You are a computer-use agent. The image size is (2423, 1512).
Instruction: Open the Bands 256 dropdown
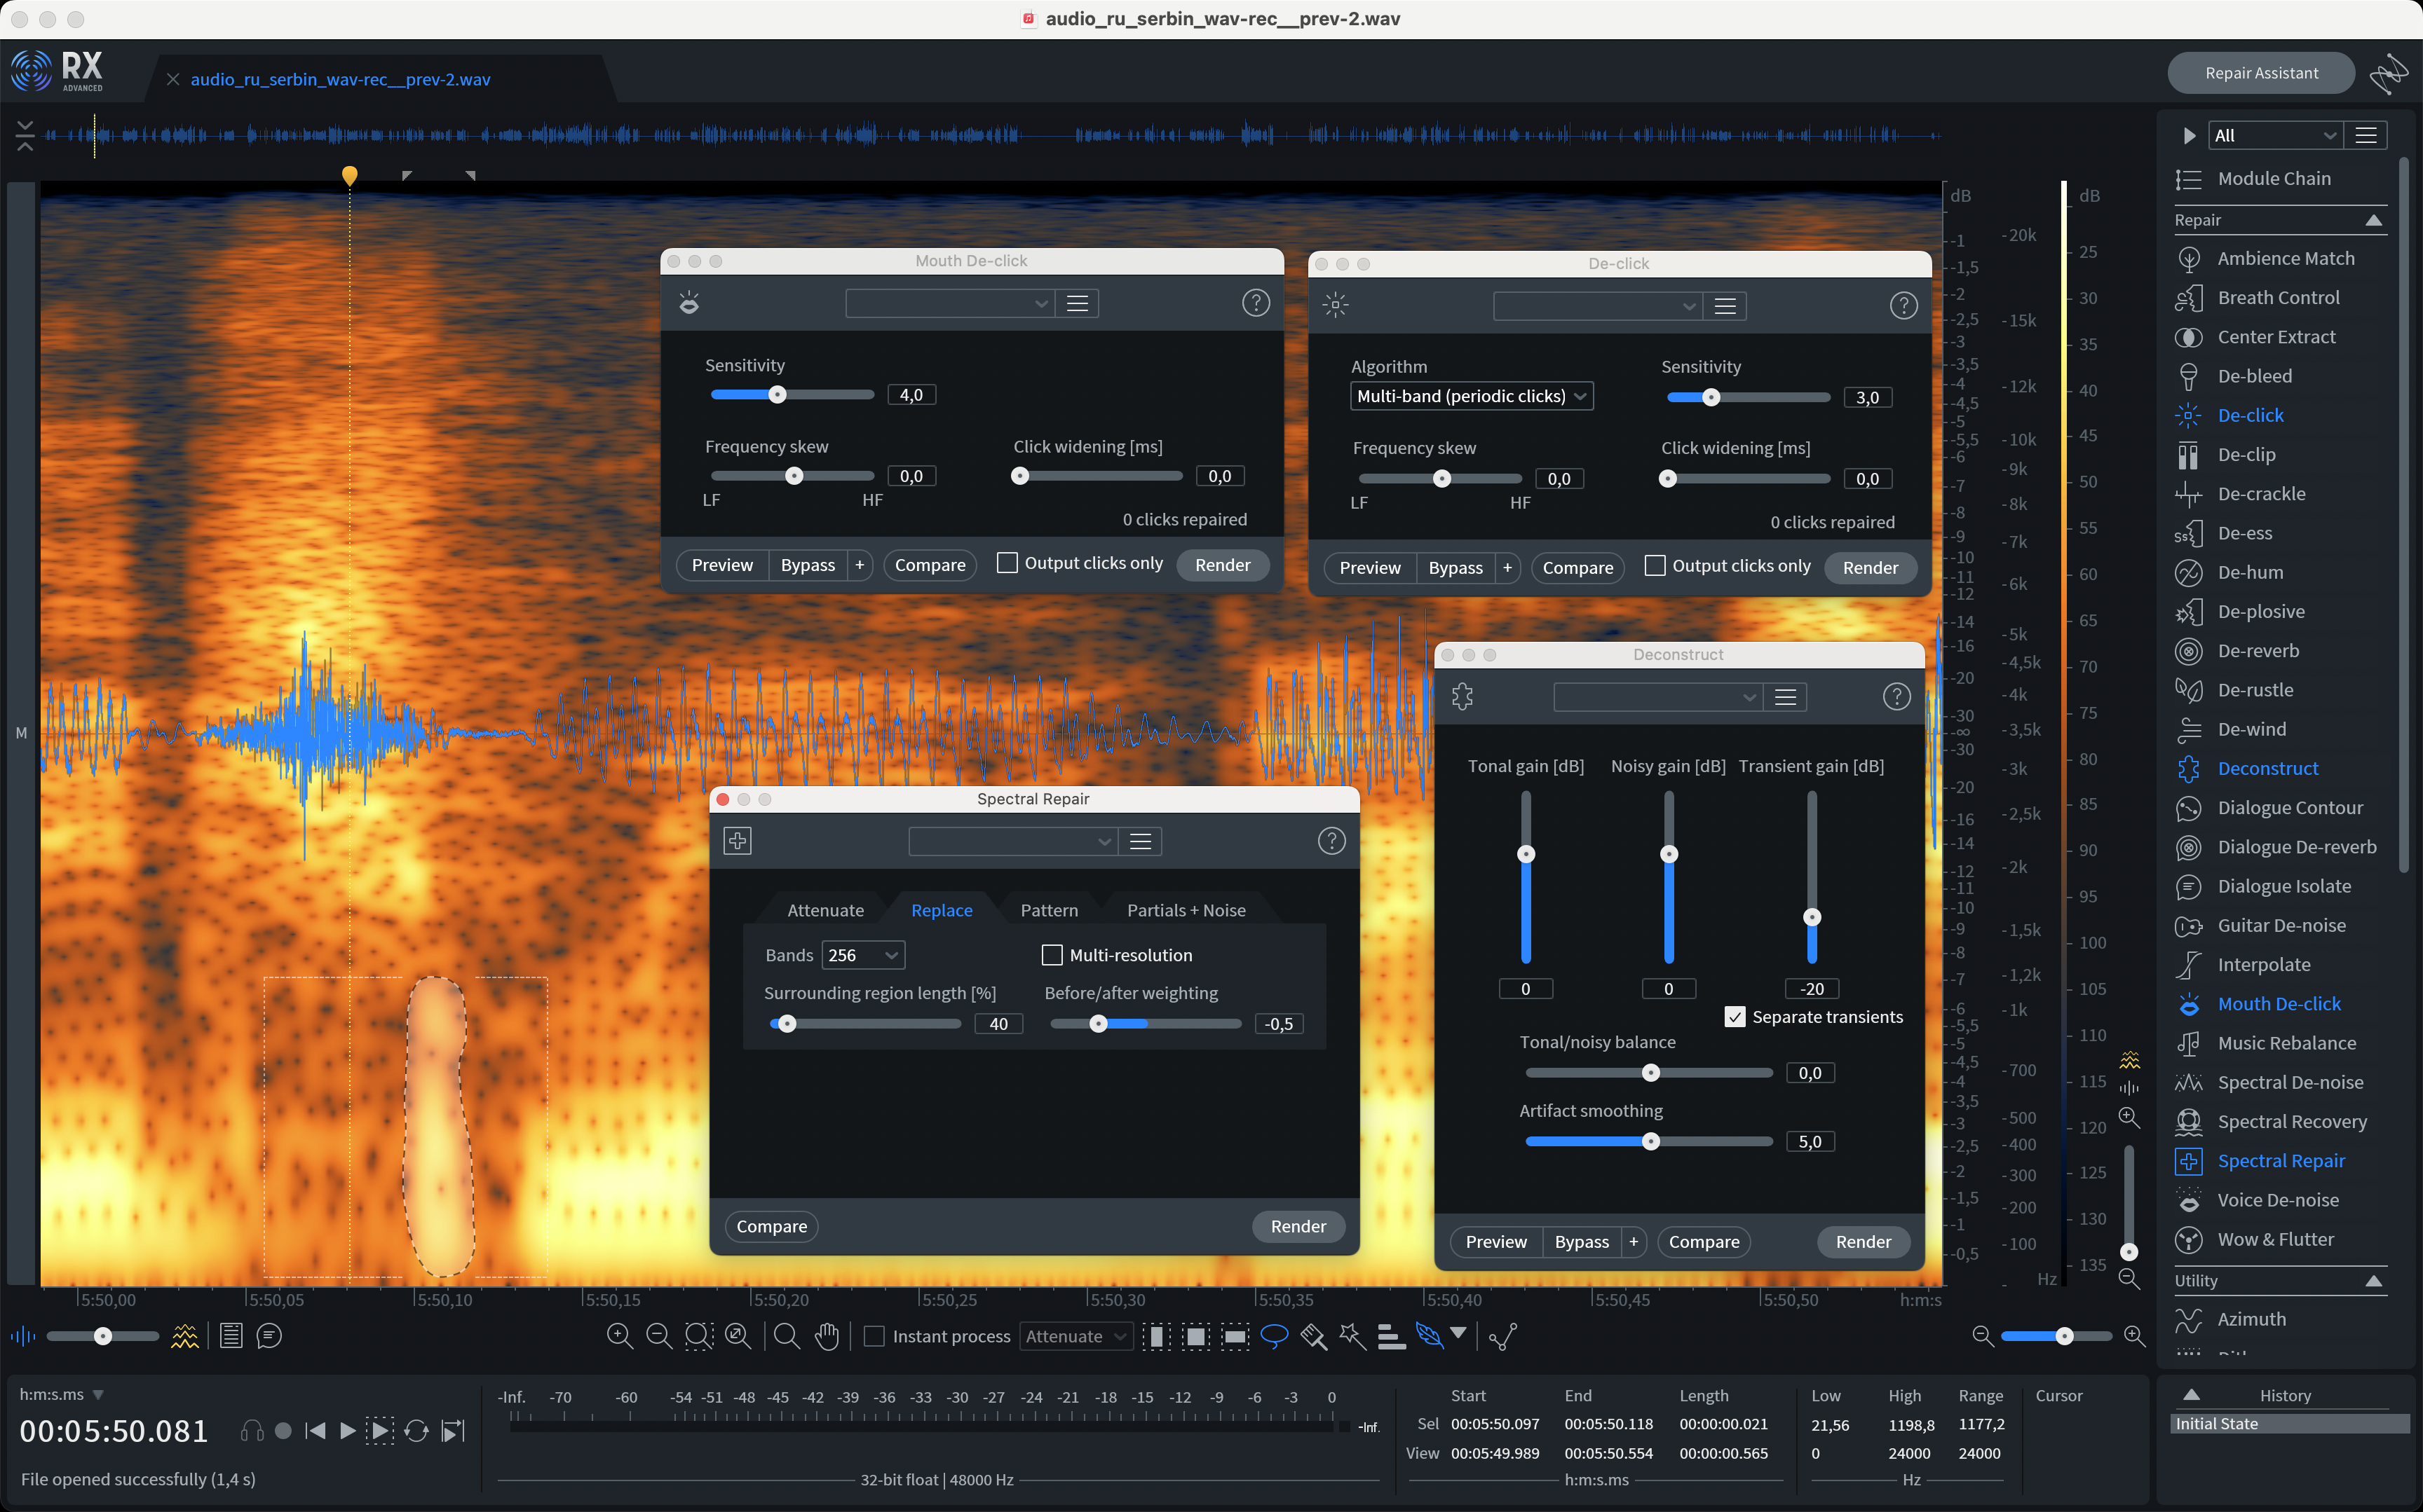click(x=862, y=955)
